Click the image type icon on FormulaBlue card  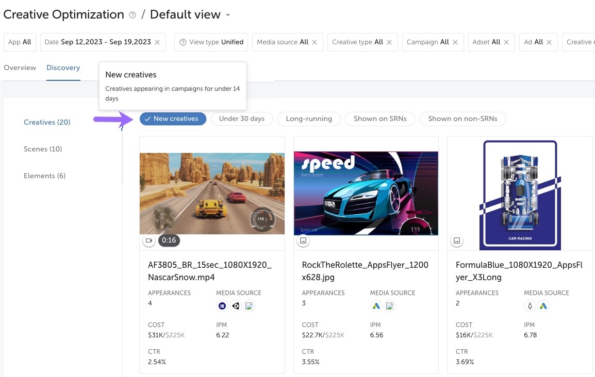457,241
